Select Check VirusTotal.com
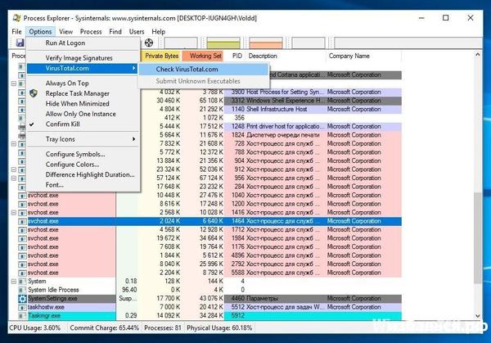The width and height of the screenshot is (491, 343). pyautogui.click(x=204, y=70)
